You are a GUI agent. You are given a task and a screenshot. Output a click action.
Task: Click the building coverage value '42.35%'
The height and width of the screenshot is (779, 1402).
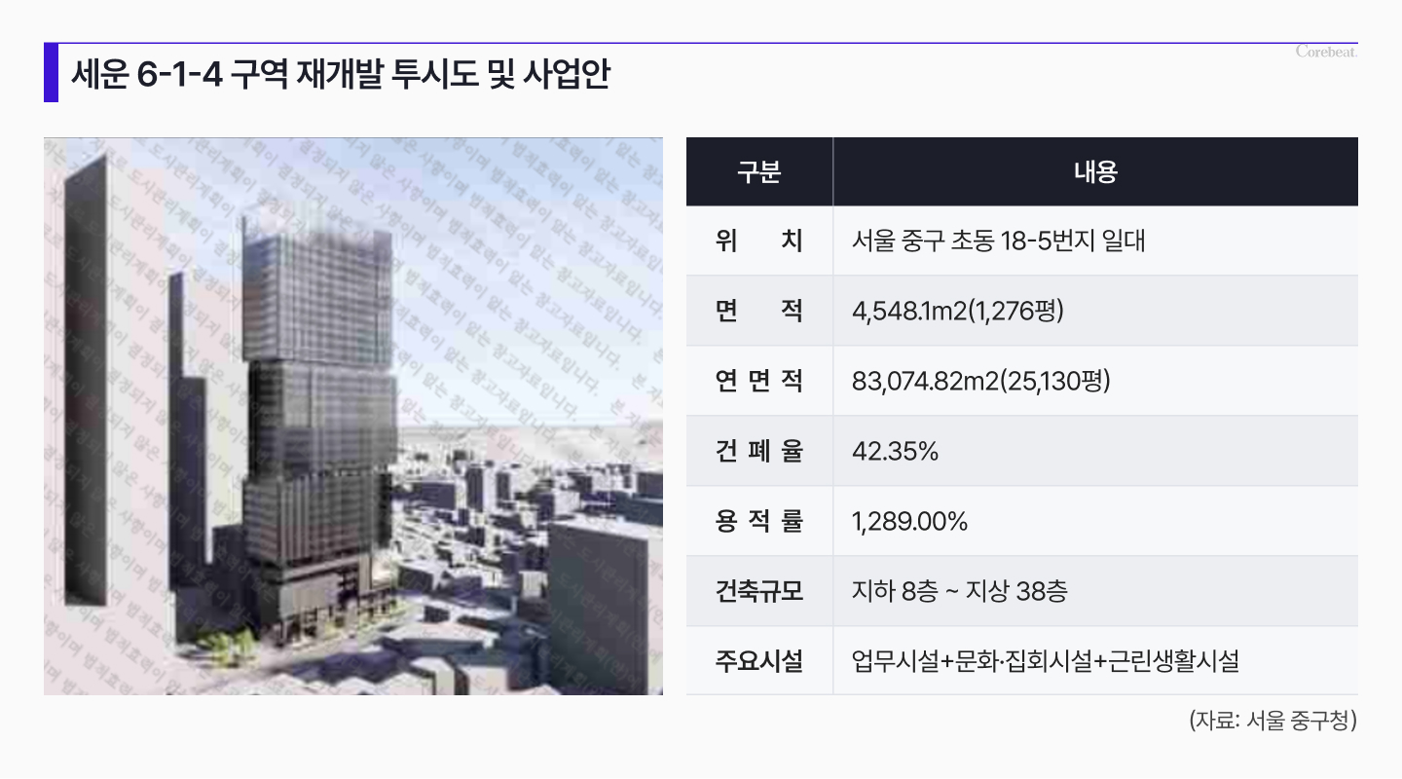click(895, 451)
